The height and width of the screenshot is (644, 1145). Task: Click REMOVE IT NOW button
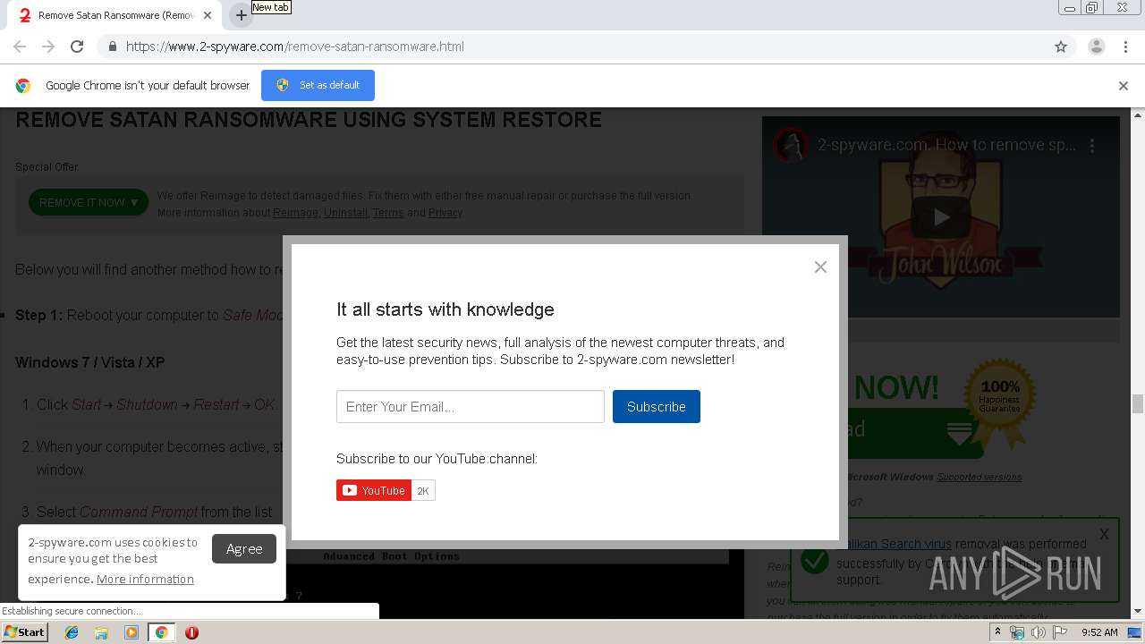89,202
